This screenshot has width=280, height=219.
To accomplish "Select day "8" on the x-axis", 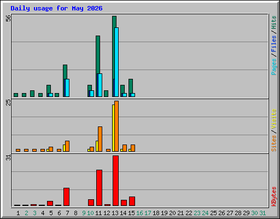I will coord(75,213).
